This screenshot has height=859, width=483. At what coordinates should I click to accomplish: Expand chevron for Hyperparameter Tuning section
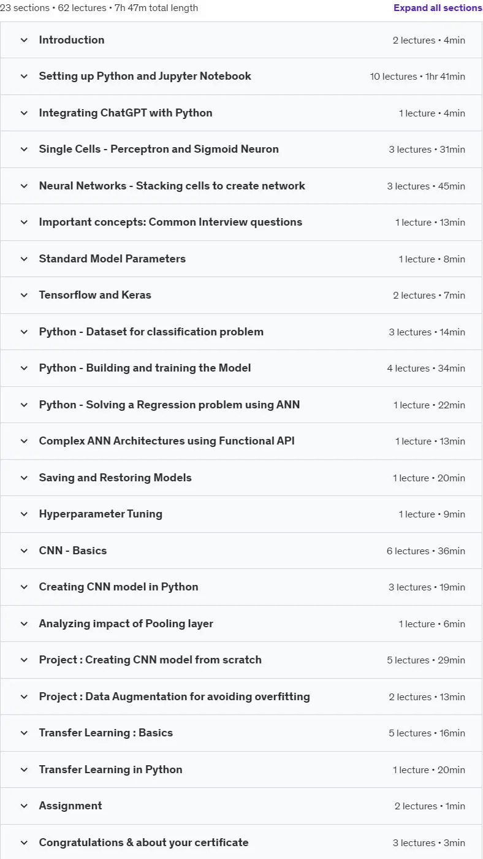(x=25, y=514)
